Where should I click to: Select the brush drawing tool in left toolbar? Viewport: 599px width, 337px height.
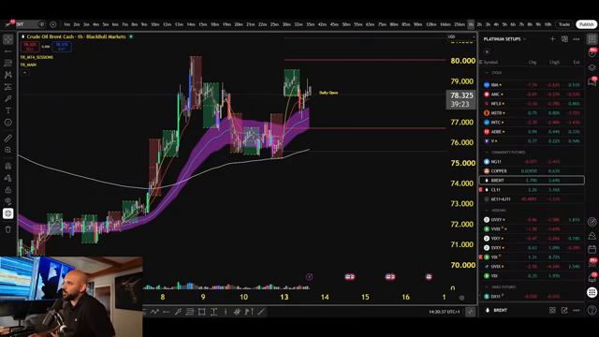pos(8,98)
